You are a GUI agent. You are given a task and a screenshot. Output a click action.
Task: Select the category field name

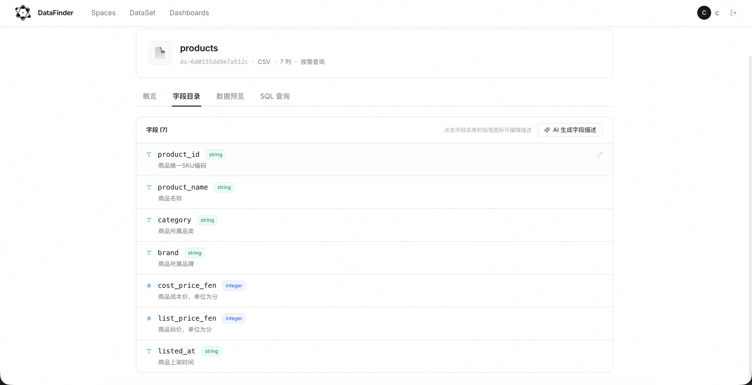(174, 220)
